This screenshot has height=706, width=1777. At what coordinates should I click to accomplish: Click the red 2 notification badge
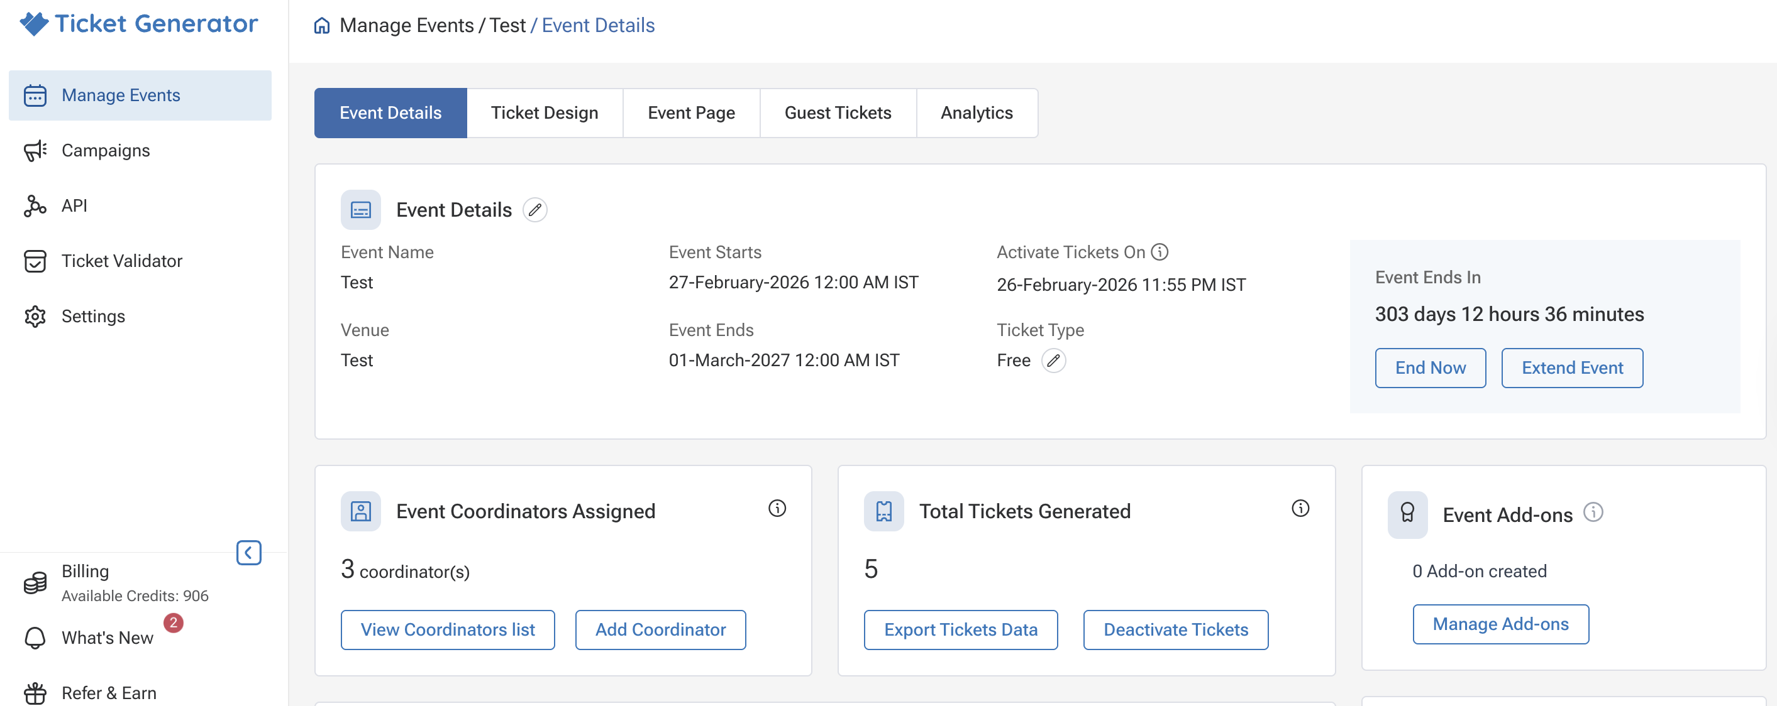(173, 622)
